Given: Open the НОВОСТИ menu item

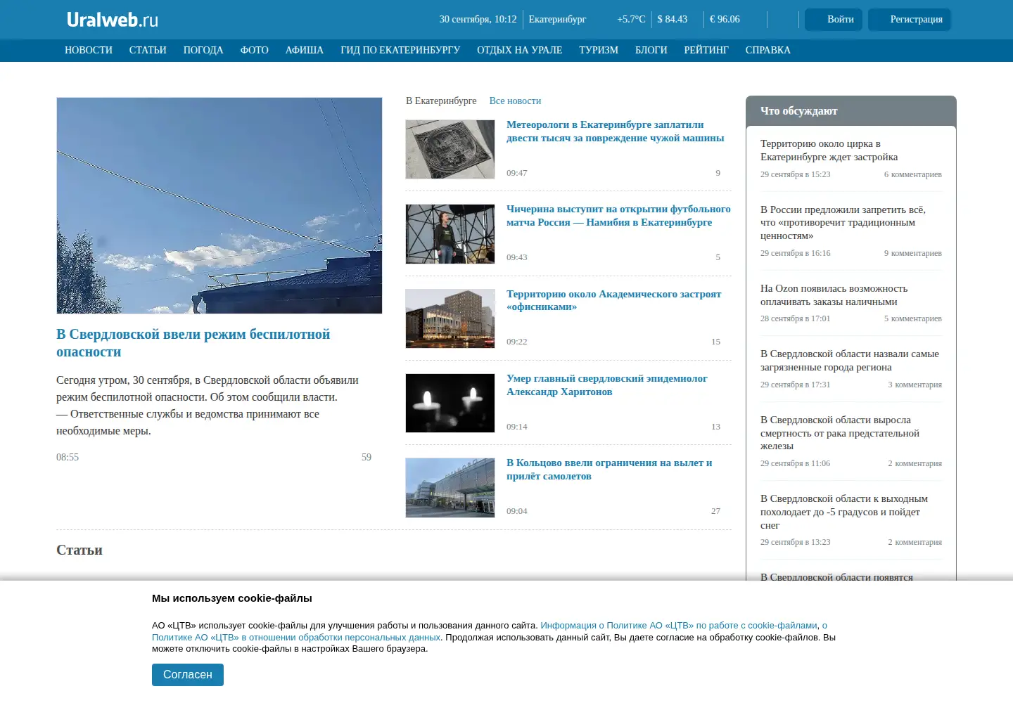Looking at the screenshot, I should tap(89, 51).
